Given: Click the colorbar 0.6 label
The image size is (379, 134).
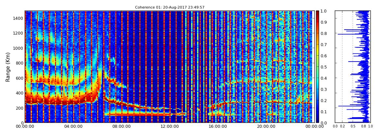Looking at the screenshot, I should point(323,56).
